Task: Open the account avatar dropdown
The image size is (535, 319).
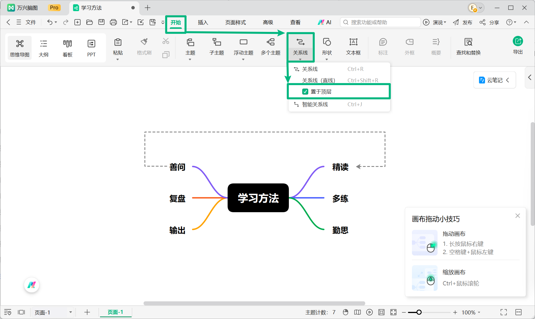Action: point(476,8)
